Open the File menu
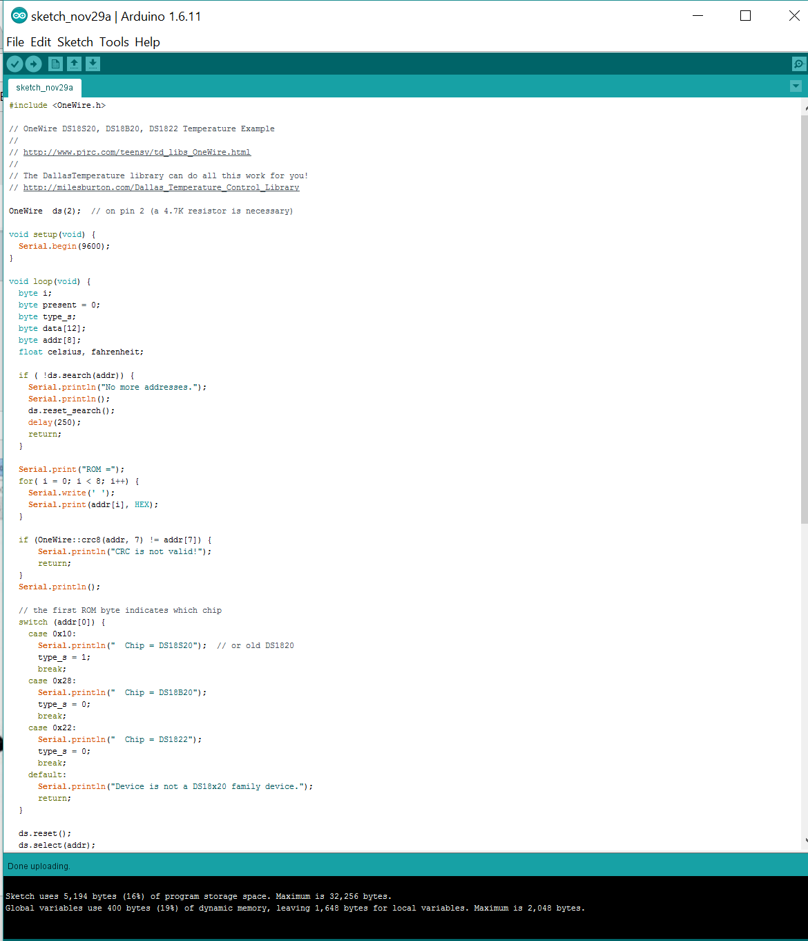 [x=15, y=42]
